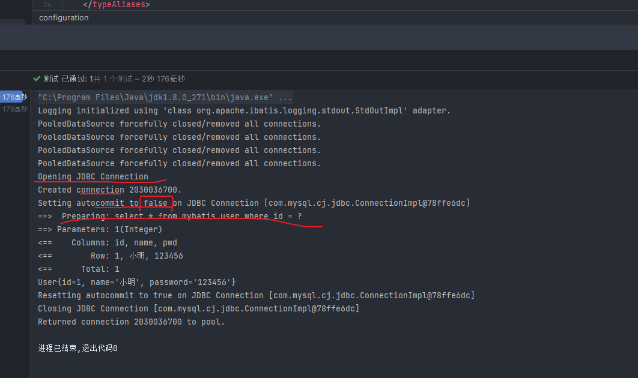Screen dimensions: 638x378
Task: Click the 'Returned connection 2030036700 to pool' line
Action: pyautogui.click(x=131, y=322)
